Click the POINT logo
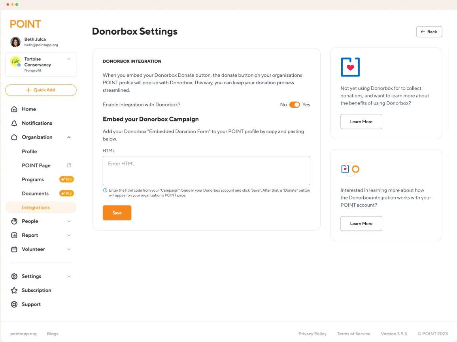457x342 pixels. pyautogui.click(x=25, y=24)
